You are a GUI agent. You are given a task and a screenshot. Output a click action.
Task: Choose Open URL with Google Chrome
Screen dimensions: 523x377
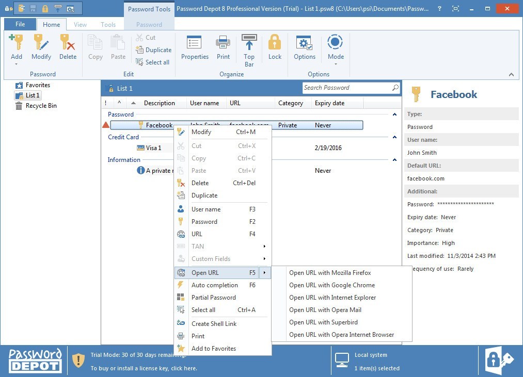click(332, 285)
